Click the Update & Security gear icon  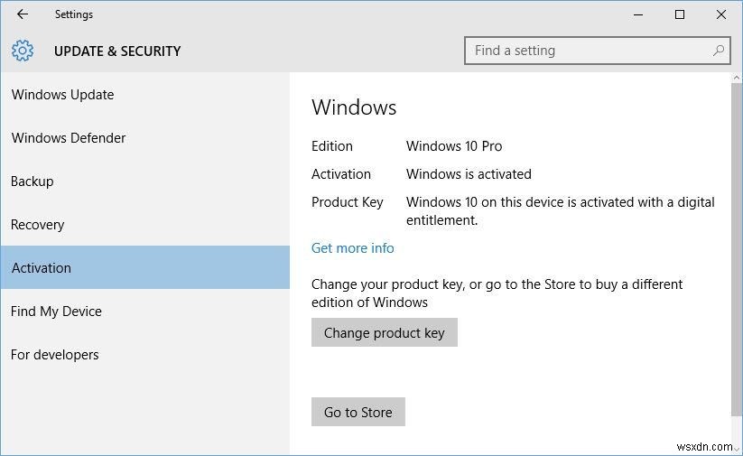coord(23,51)
